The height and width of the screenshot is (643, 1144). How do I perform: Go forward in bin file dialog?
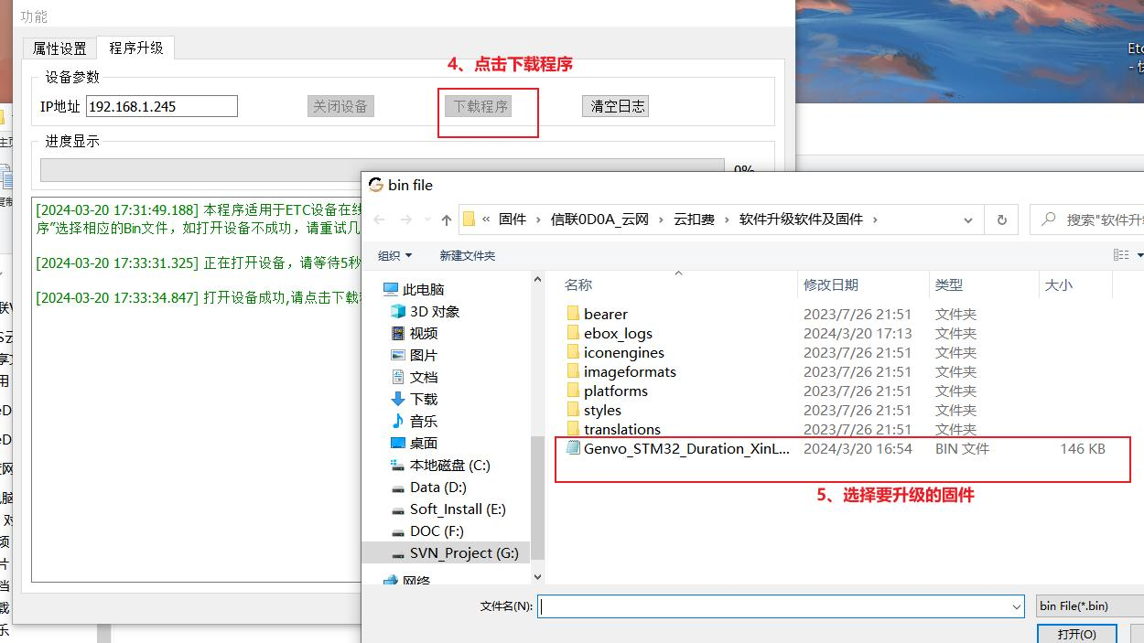[x=405, y=220]
